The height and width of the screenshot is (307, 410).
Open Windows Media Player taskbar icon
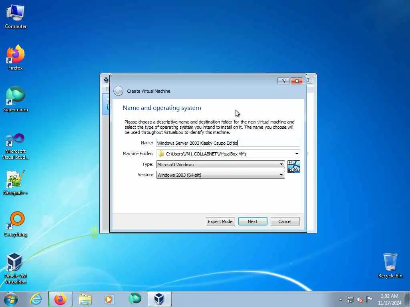click(109, 299)
